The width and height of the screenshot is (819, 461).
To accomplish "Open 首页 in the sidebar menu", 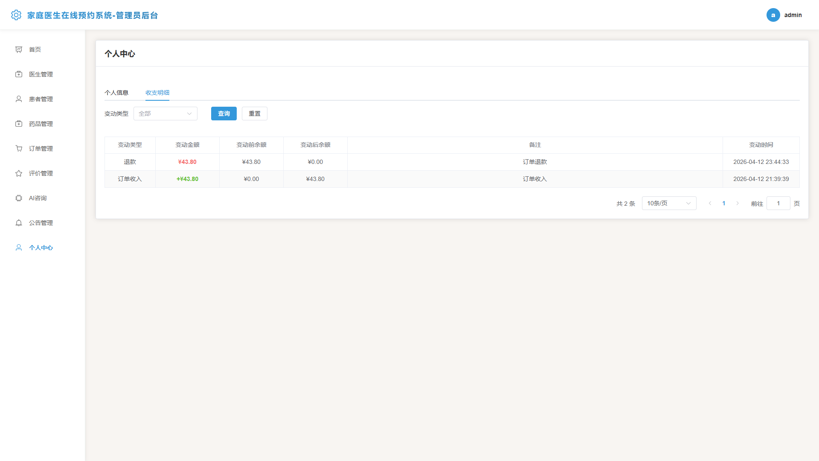I will [x=43, y=50].
